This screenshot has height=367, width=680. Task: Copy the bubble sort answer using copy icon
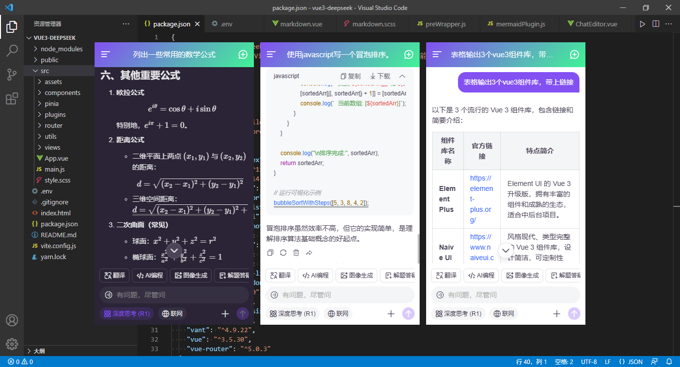(x=270, y=253)
